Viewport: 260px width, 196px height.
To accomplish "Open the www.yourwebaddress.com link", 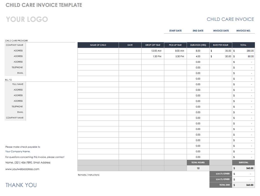I will tap(22, 169).
